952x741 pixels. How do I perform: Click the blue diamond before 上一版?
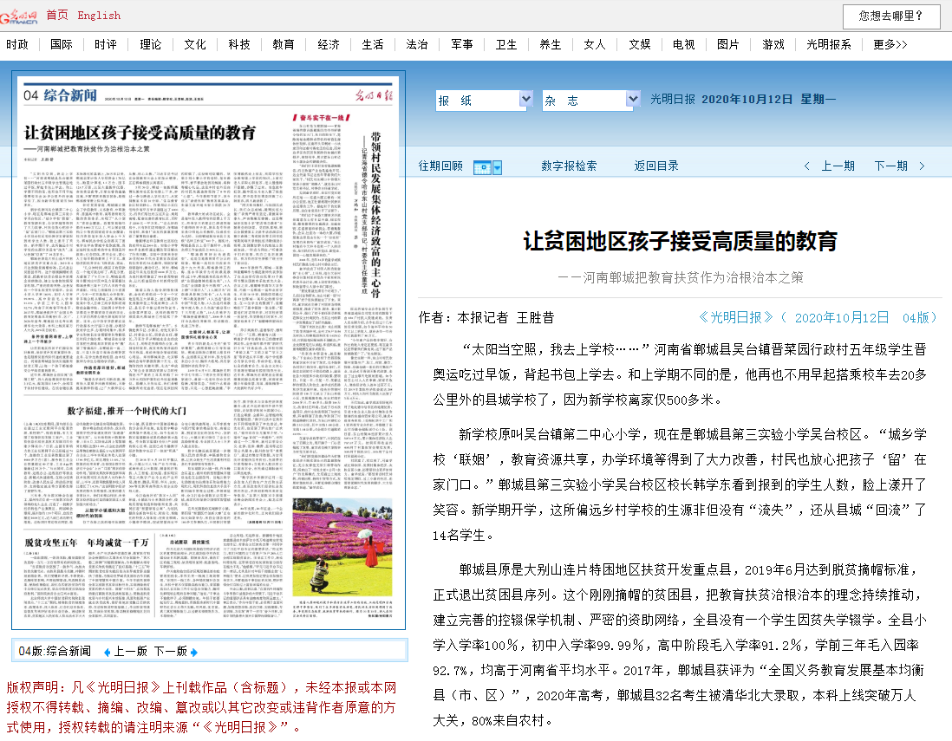(107, 652)
